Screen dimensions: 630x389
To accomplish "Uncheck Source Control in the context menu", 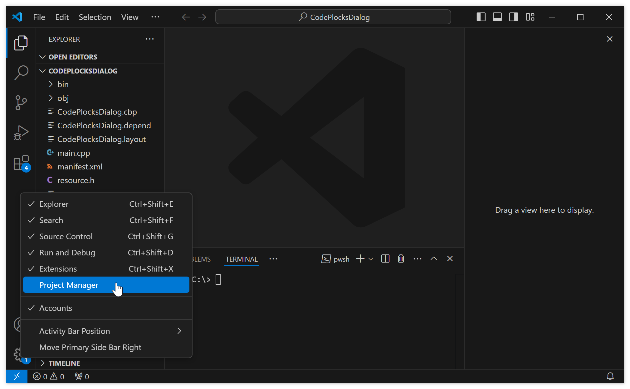I will point(106,236).
